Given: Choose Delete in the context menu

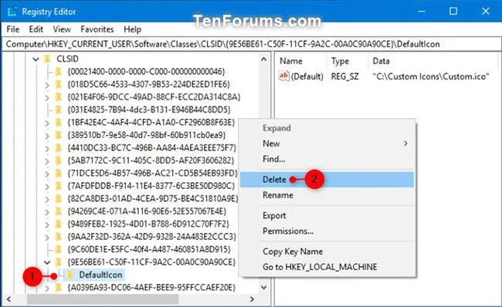Looking at the screenshot, I should point(327,180).
